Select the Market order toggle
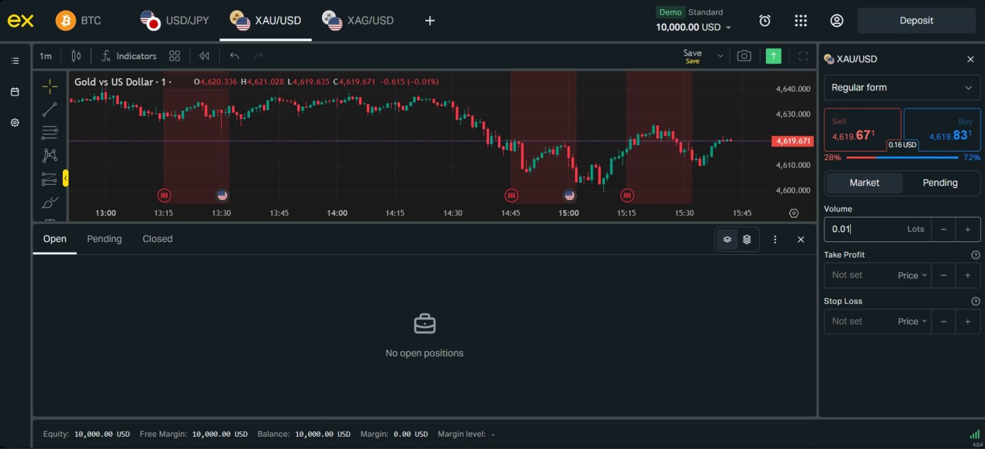Screen dimensions: 985x449 click(864, 183)
